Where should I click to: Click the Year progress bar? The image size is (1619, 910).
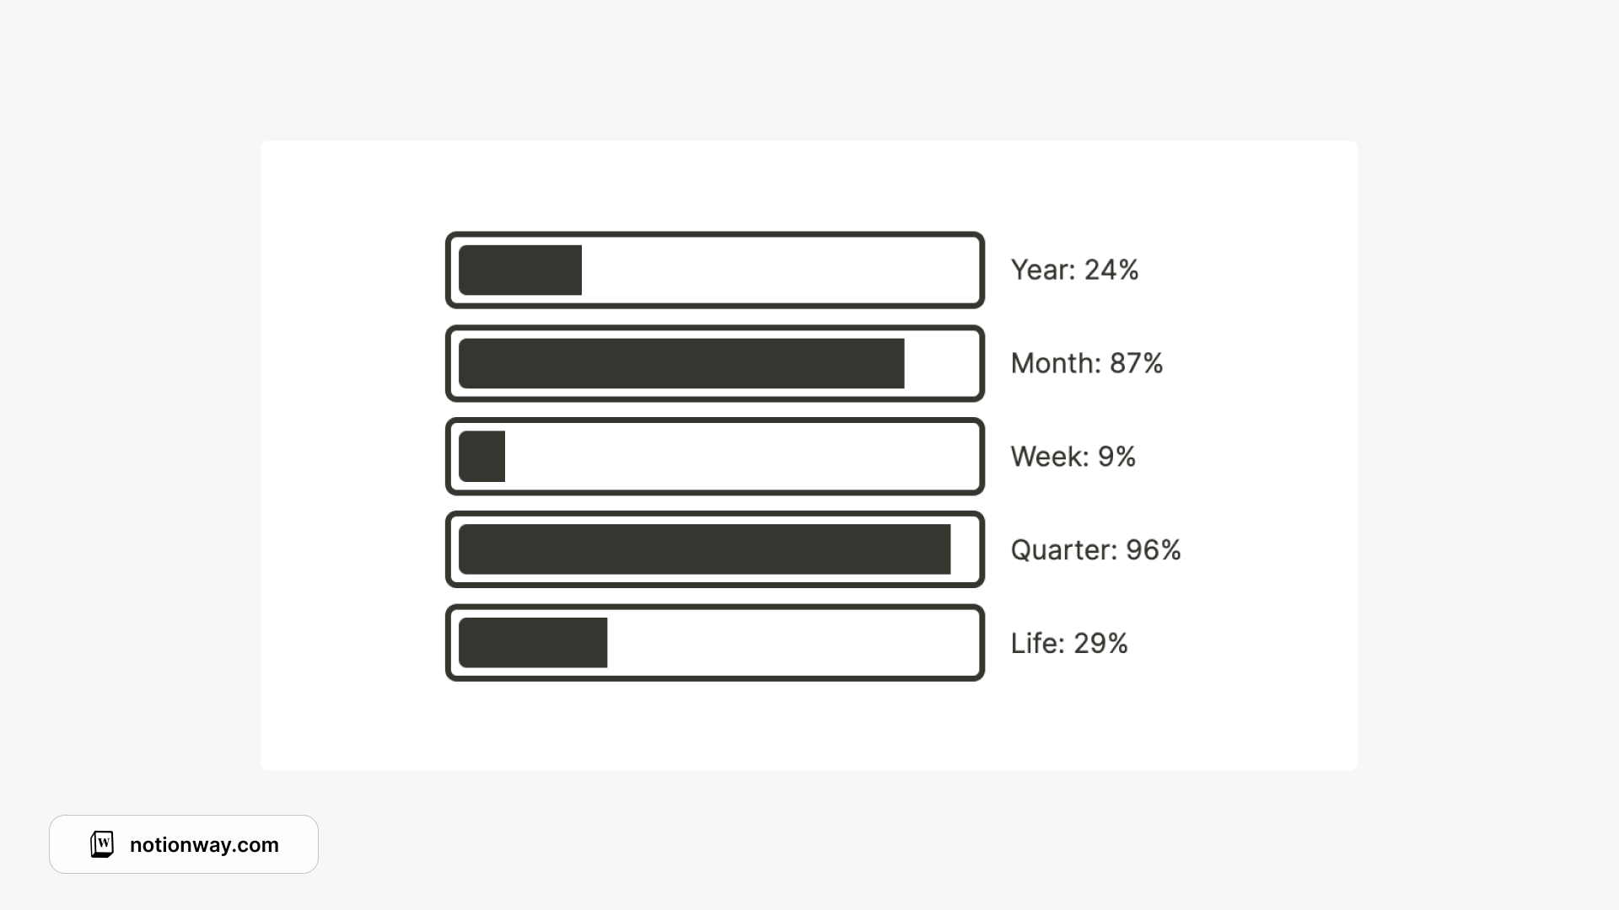[x=715, y=270]
